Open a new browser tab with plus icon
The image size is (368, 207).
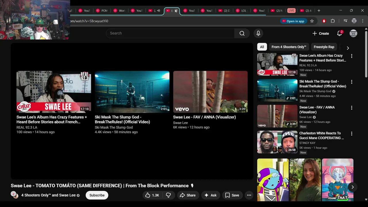[x=319, y=11]
